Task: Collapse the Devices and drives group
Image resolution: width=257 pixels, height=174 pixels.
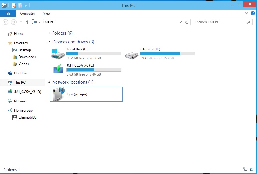Action: coord(50,42)
